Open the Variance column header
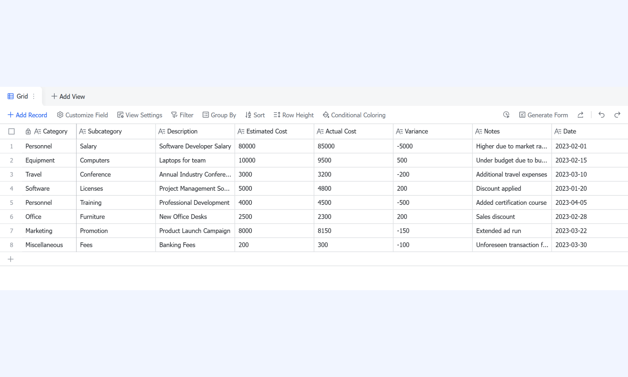 pos(433,131)
